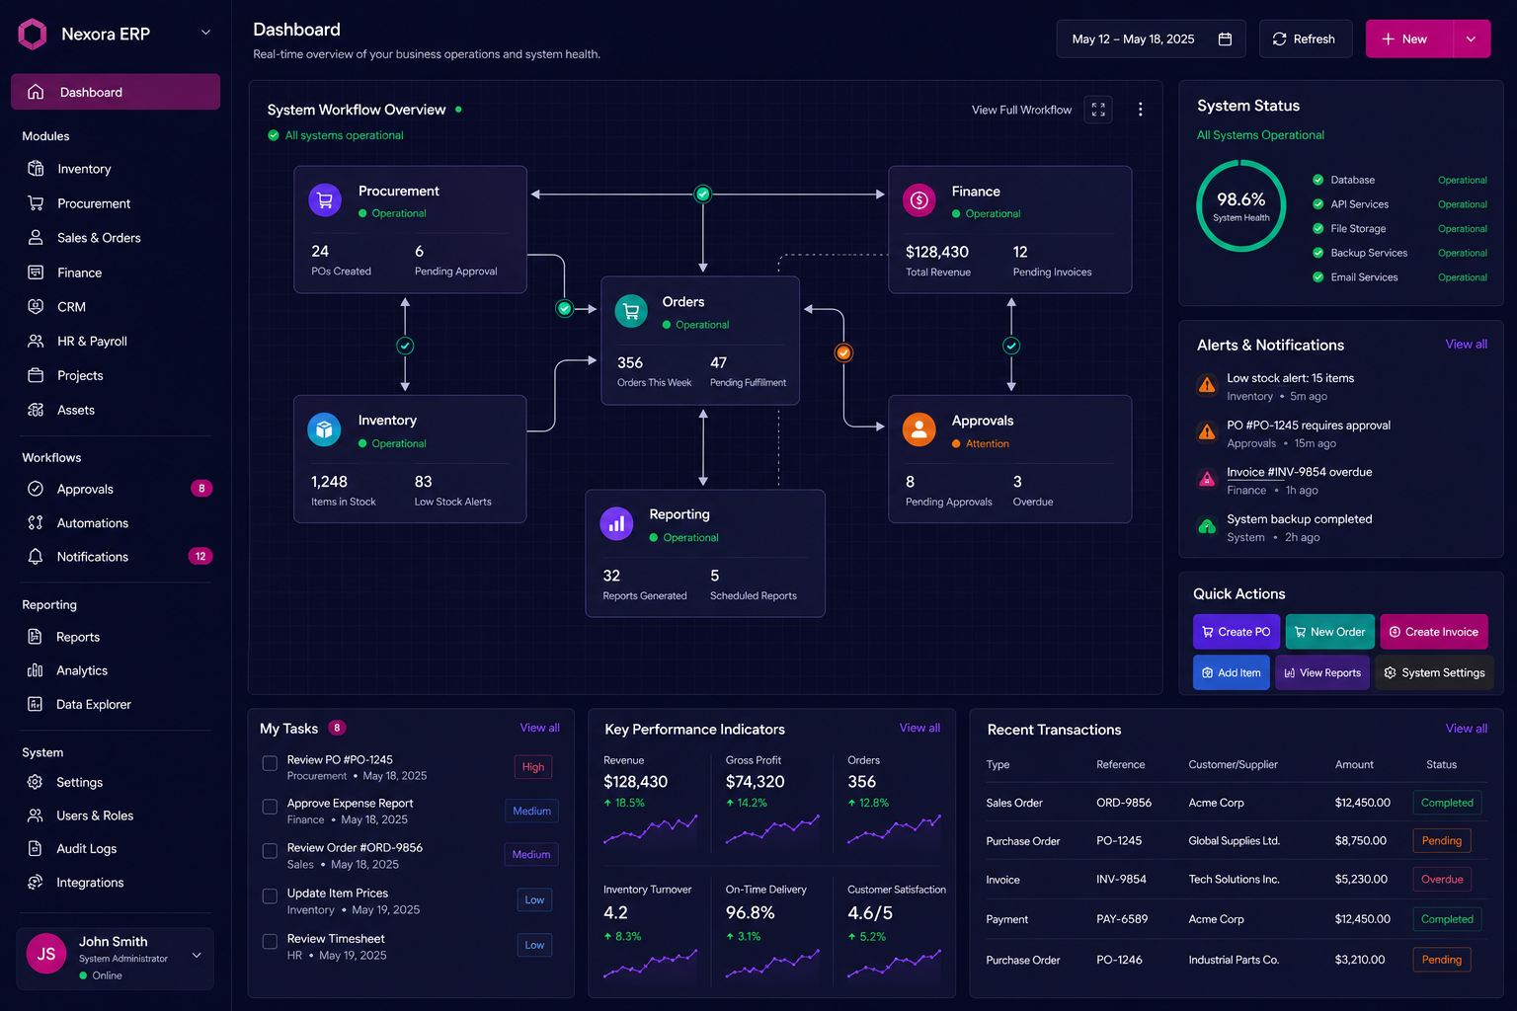Click the Analytics chart sidebar icon
This screenshot has width=1517, height=1011.
[36, 670]
